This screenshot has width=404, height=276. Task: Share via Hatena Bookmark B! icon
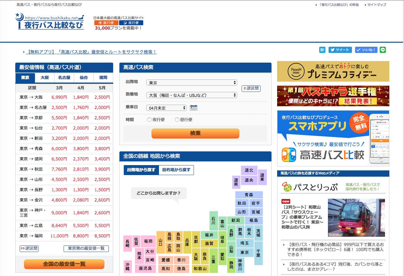tap(322, 50)
